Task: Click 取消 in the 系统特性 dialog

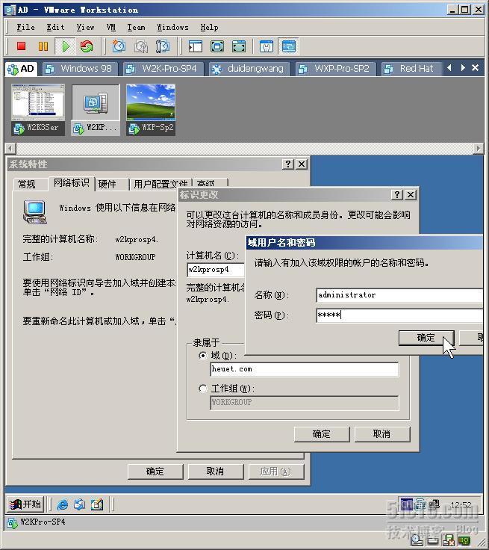Action: pos(215,472)
